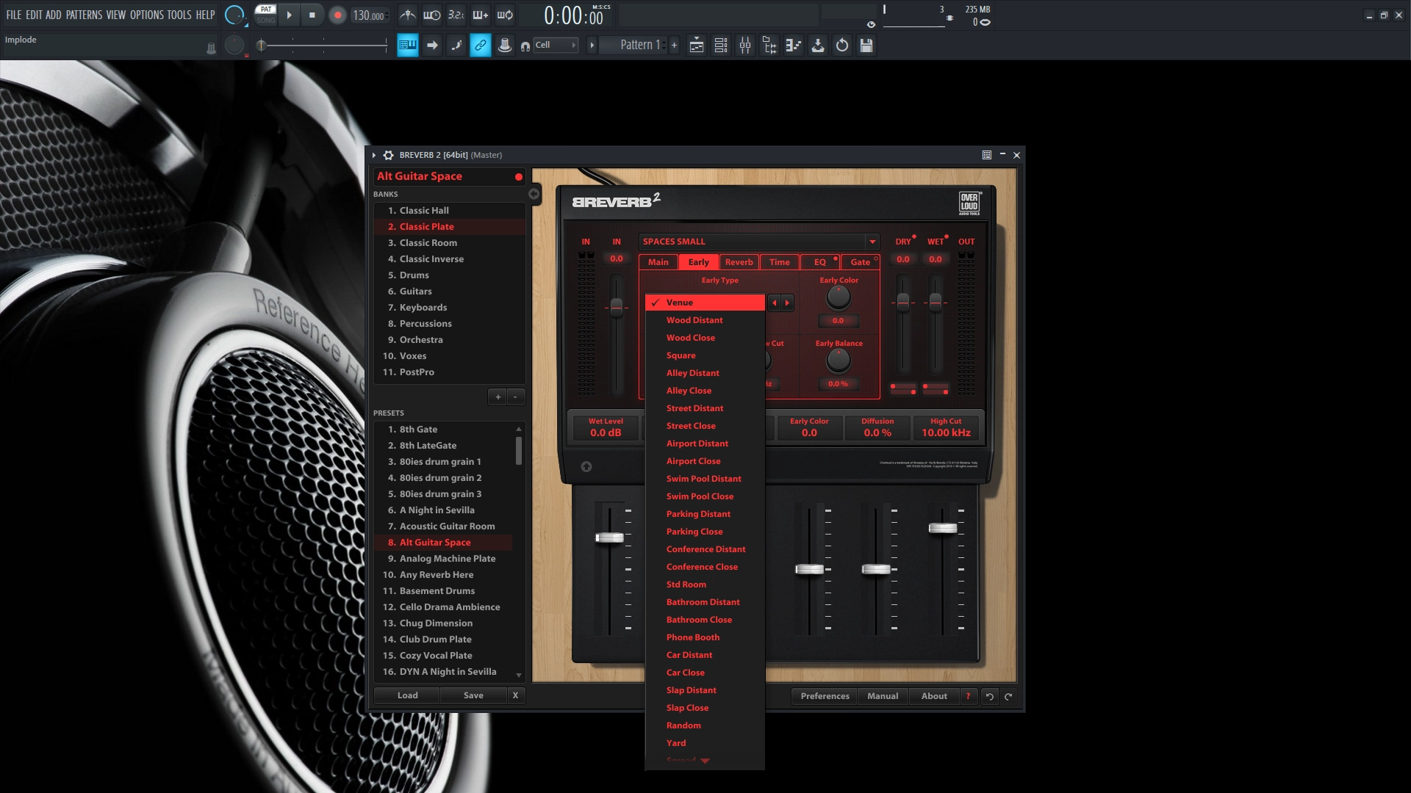This screenshot has width=1411, height=793.
Task: Toggle typing keyboard to piano icon
Action: (408, 46)
